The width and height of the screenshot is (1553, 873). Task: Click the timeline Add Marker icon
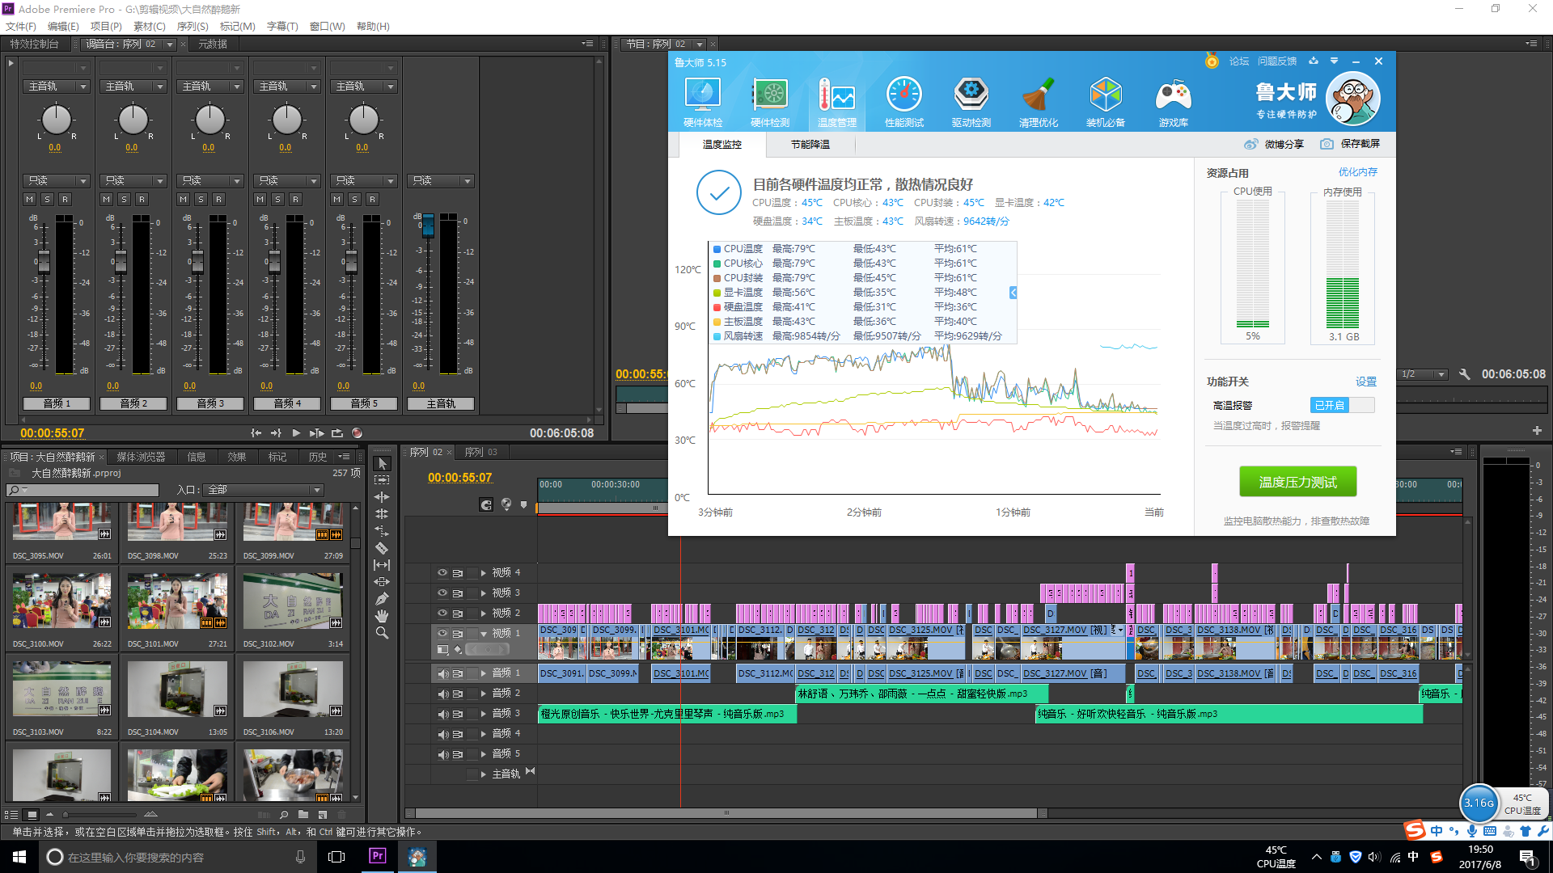pyautogui.click(x=523, y=504)
